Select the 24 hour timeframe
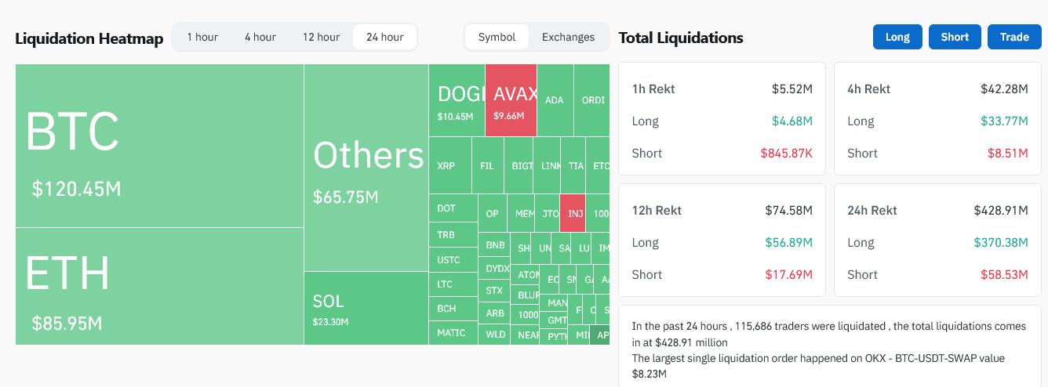Screen dimensions: 1048x387 pos(384,37)
